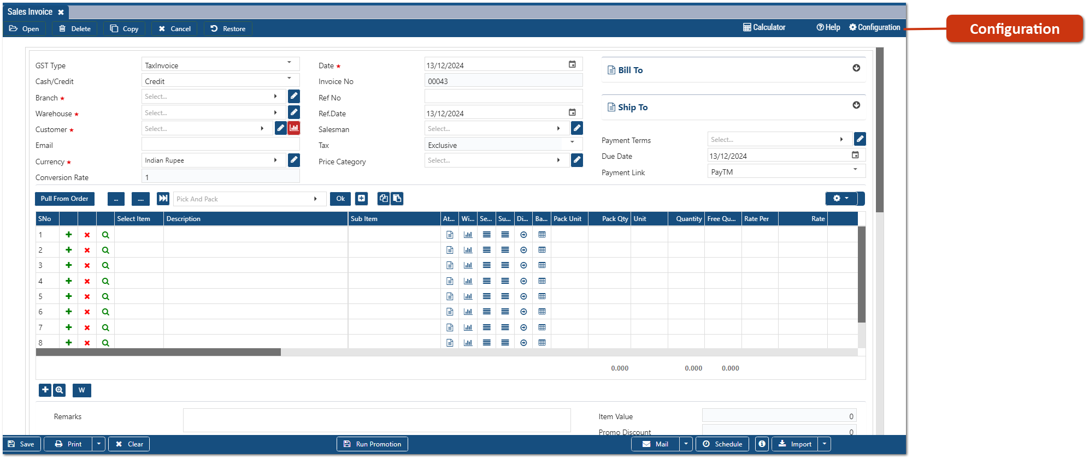Open row 6 batch table icon
This screenshot has height=459, width=1089.
tap(542, 312)
